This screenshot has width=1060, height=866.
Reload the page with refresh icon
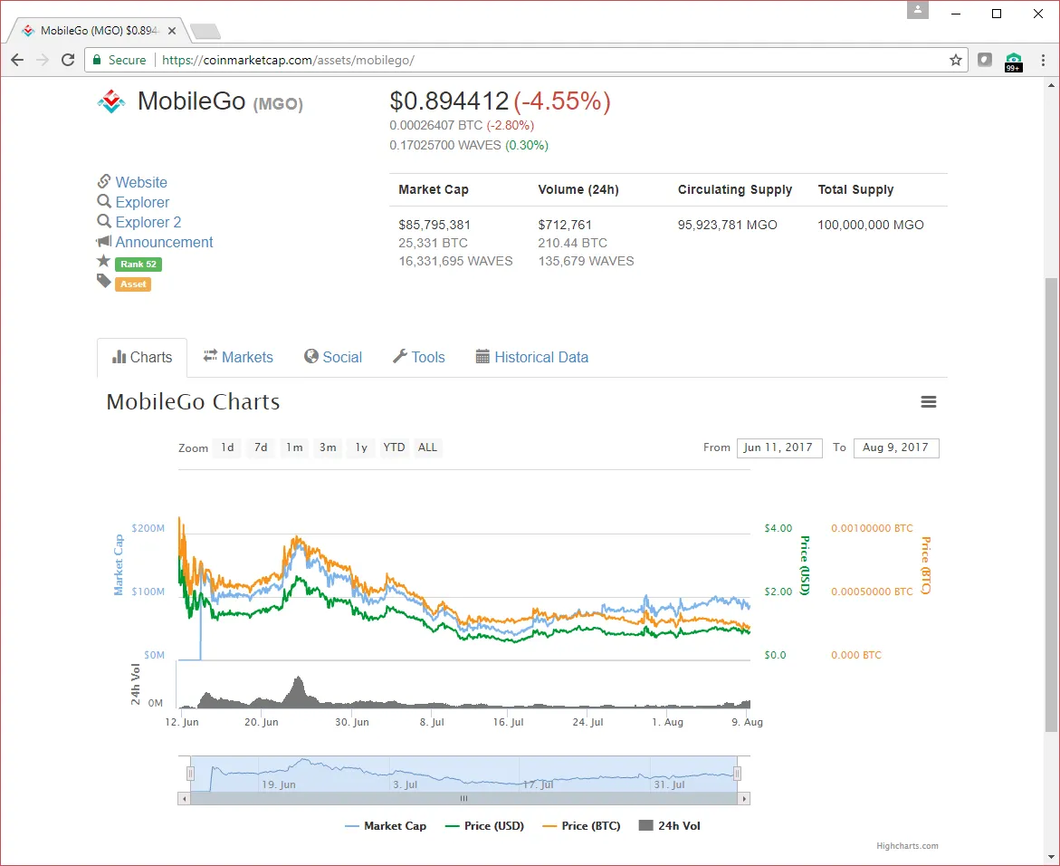pyautogui.click(x=68, y=60)
